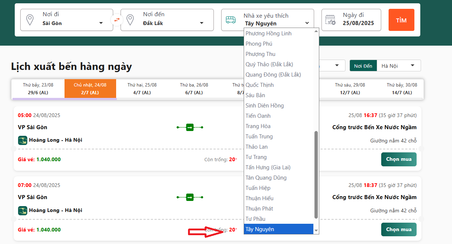This screenshot has height=244, width=452.
Task: Select the Thứ hai, 25/08 date tab
Action: [x=142, y=89]
